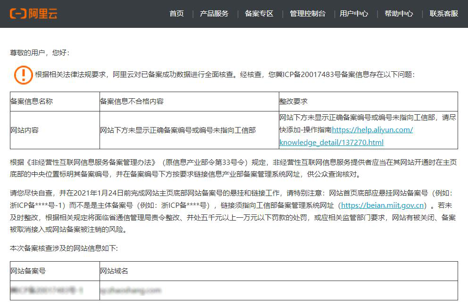Image resolution: width=468 pixels, height=307 pixels.
Task: Select the 备案信息不合格内容 column header
Action: 189,102
